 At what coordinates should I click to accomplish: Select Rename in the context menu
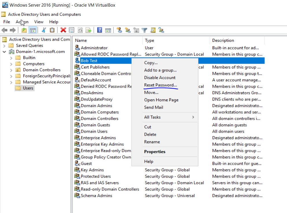click(x=152, y=142)
